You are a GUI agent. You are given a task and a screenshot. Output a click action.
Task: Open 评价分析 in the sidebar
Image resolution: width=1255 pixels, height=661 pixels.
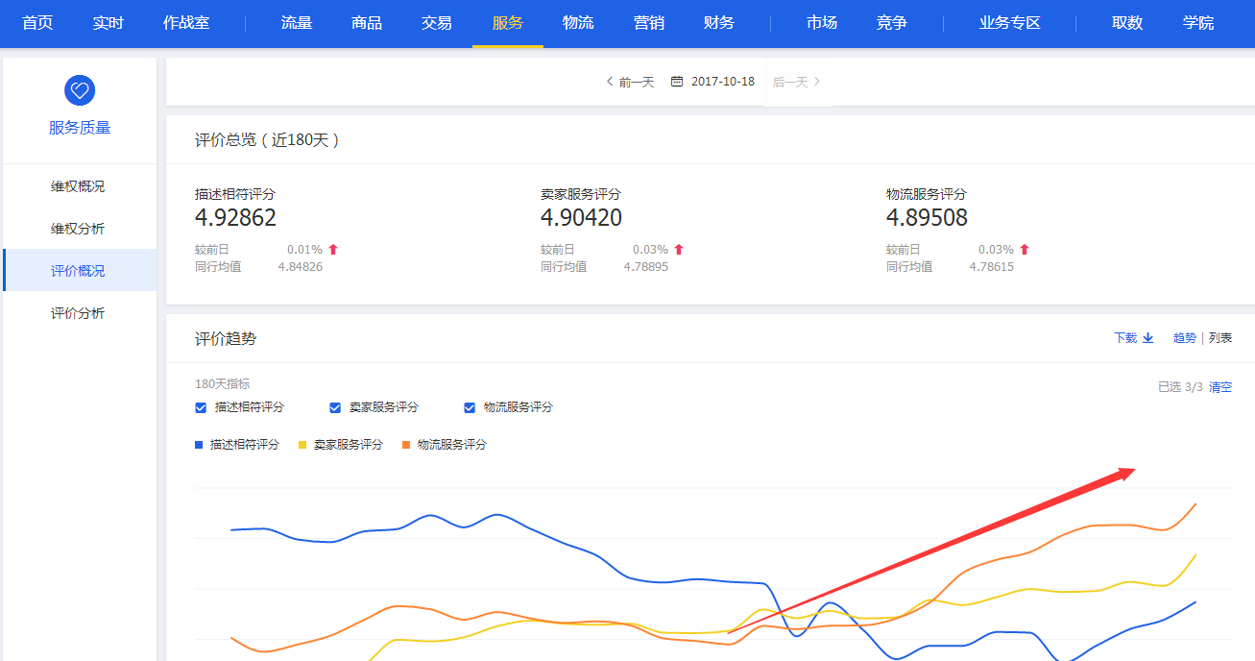[79, 313]
